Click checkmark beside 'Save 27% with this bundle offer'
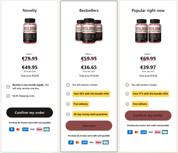This screenshot has height=153, width=178. click(127, 94)
